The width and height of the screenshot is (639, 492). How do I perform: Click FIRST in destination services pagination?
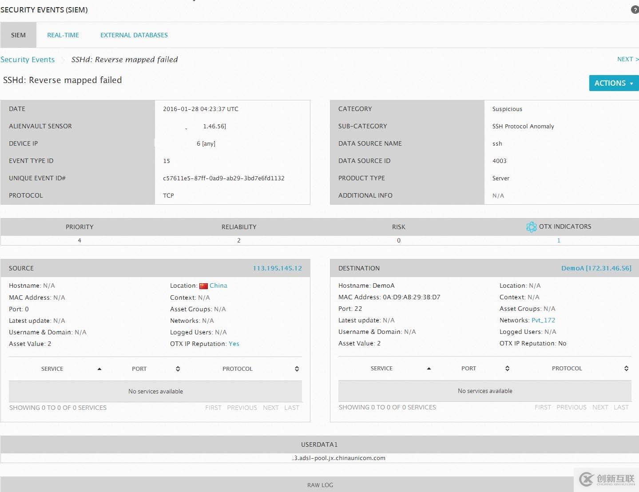pyautogui.click(x=543, y=407)
